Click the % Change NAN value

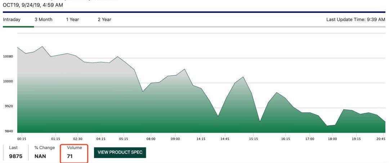pos(40,156)
